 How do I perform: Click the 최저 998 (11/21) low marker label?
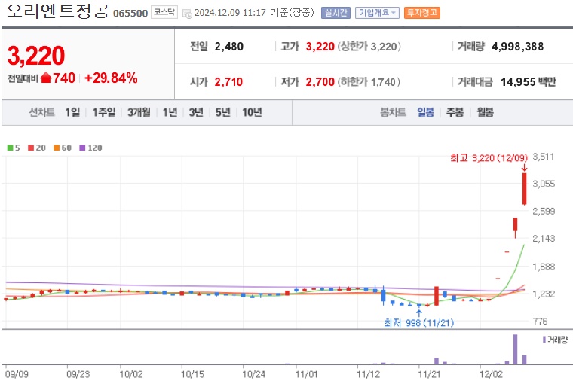[x=418, y=323]
